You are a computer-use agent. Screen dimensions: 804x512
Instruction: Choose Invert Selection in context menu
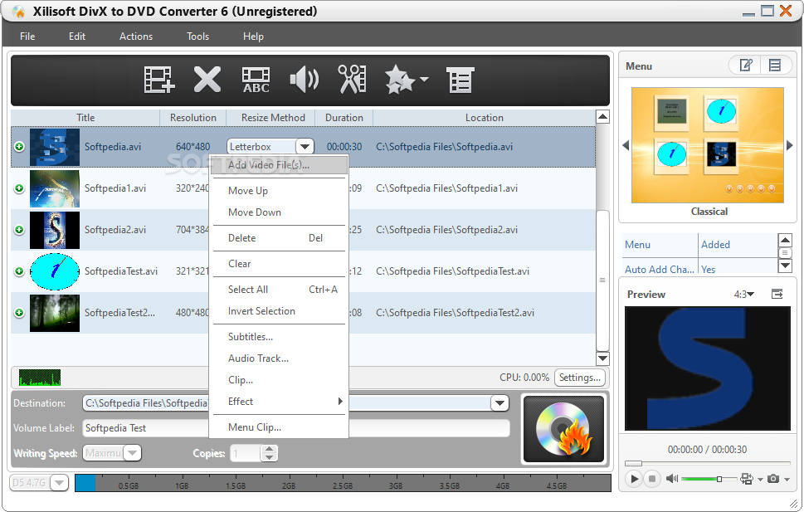(x=279, y=311)
